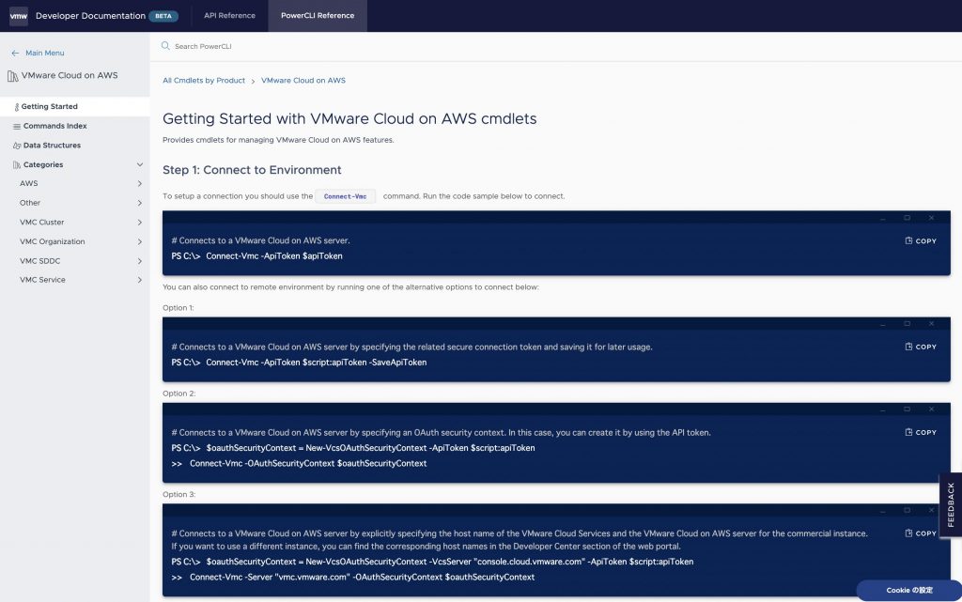Click the Data Structures icon

point(17,146)
